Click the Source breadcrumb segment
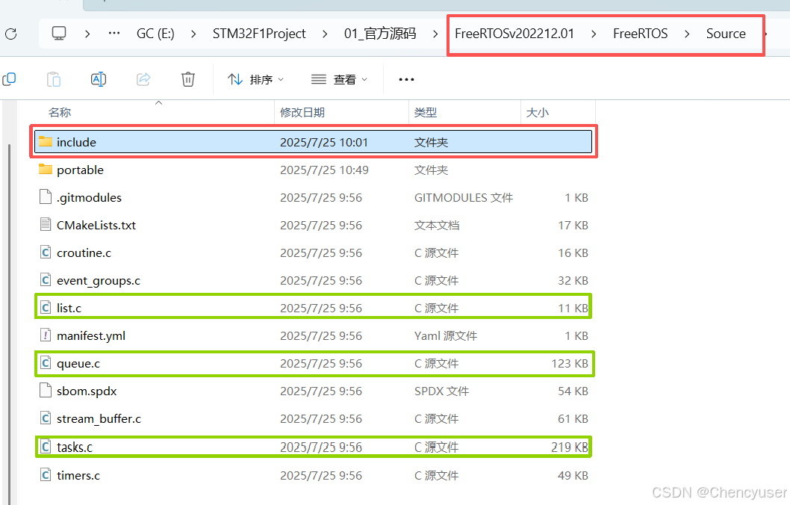 pyautogui.click(x=726, y=34)
